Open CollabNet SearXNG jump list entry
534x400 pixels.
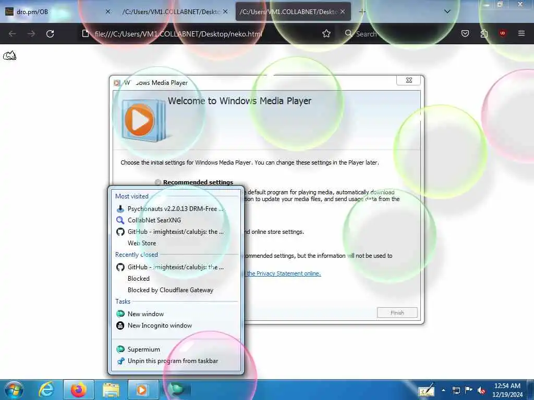(176, 220)
